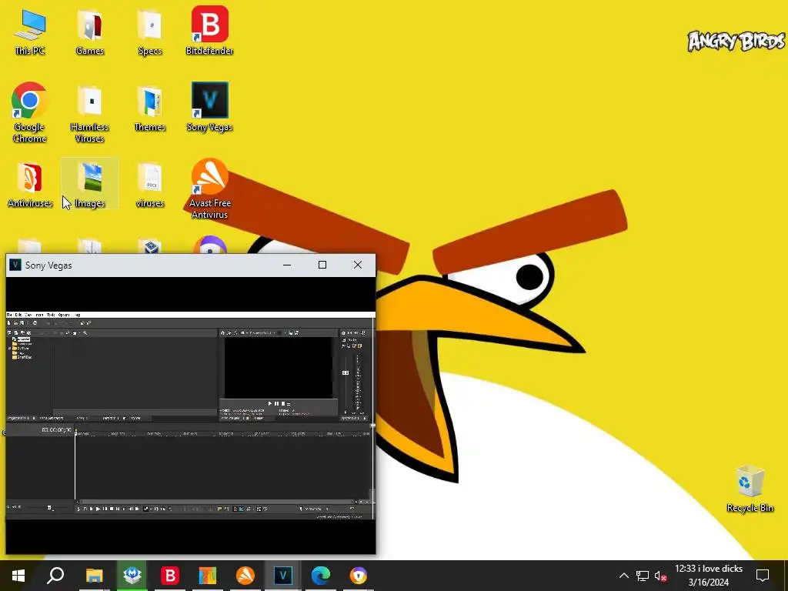
Task: Select the lowercase viruses folder on desktop
Action: pyautogui.click(x=150, y=185)
